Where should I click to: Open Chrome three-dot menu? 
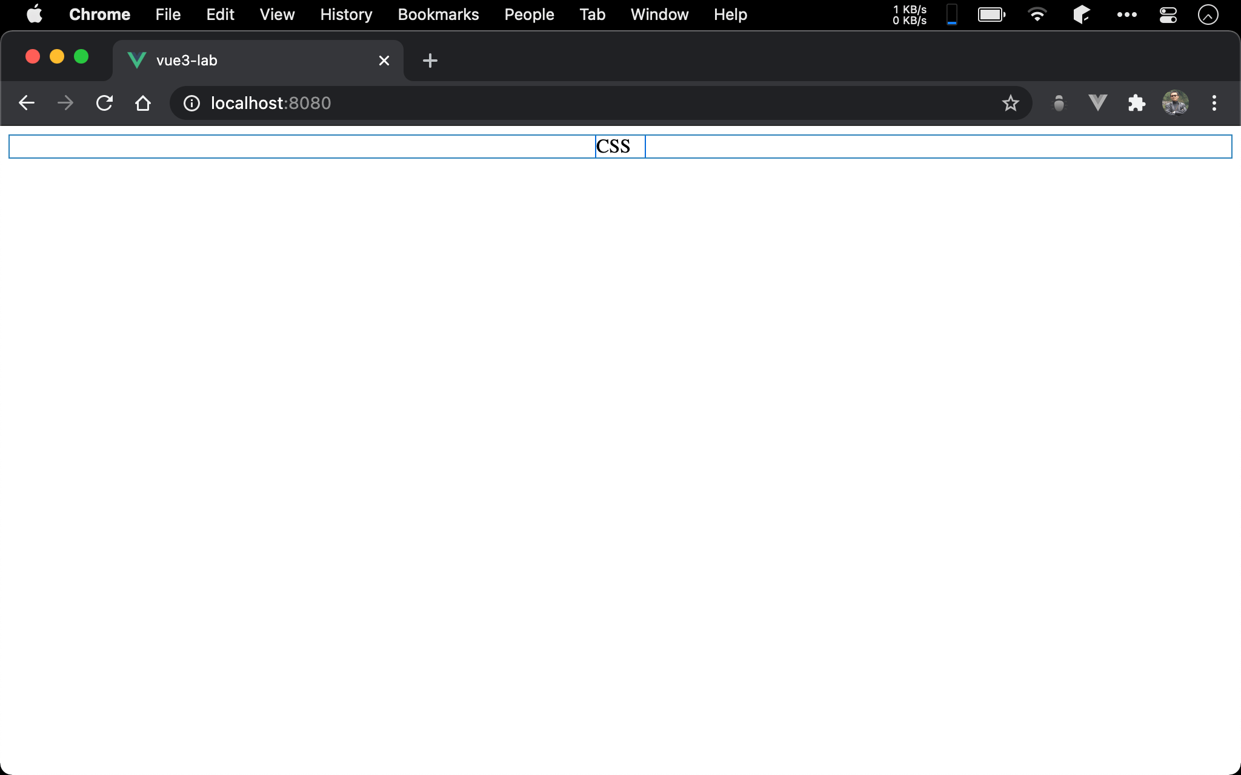[1214, 103]
